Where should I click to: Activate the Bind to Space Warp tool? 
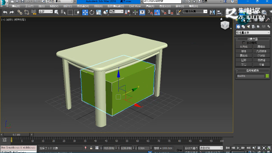pos(34,12)
